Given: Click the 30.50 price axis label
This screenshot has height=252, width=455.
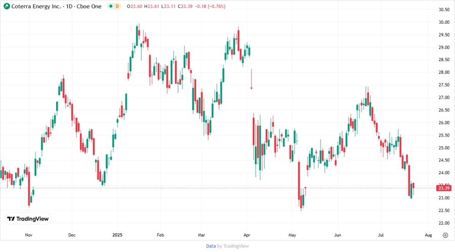Looking at the screenshot, I should click(444, 10).
